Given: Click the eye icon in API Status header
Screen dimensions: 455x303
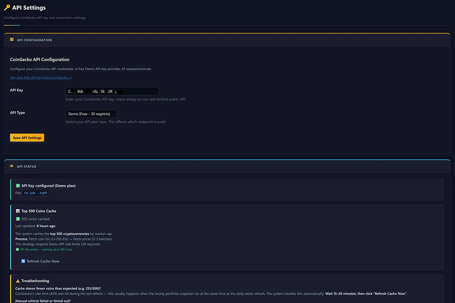Looking at the screenshot, I should pyautogui.click(x=12, y=166).
